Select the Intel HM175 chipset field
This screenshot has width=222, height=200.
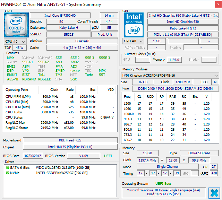point(69,147)
